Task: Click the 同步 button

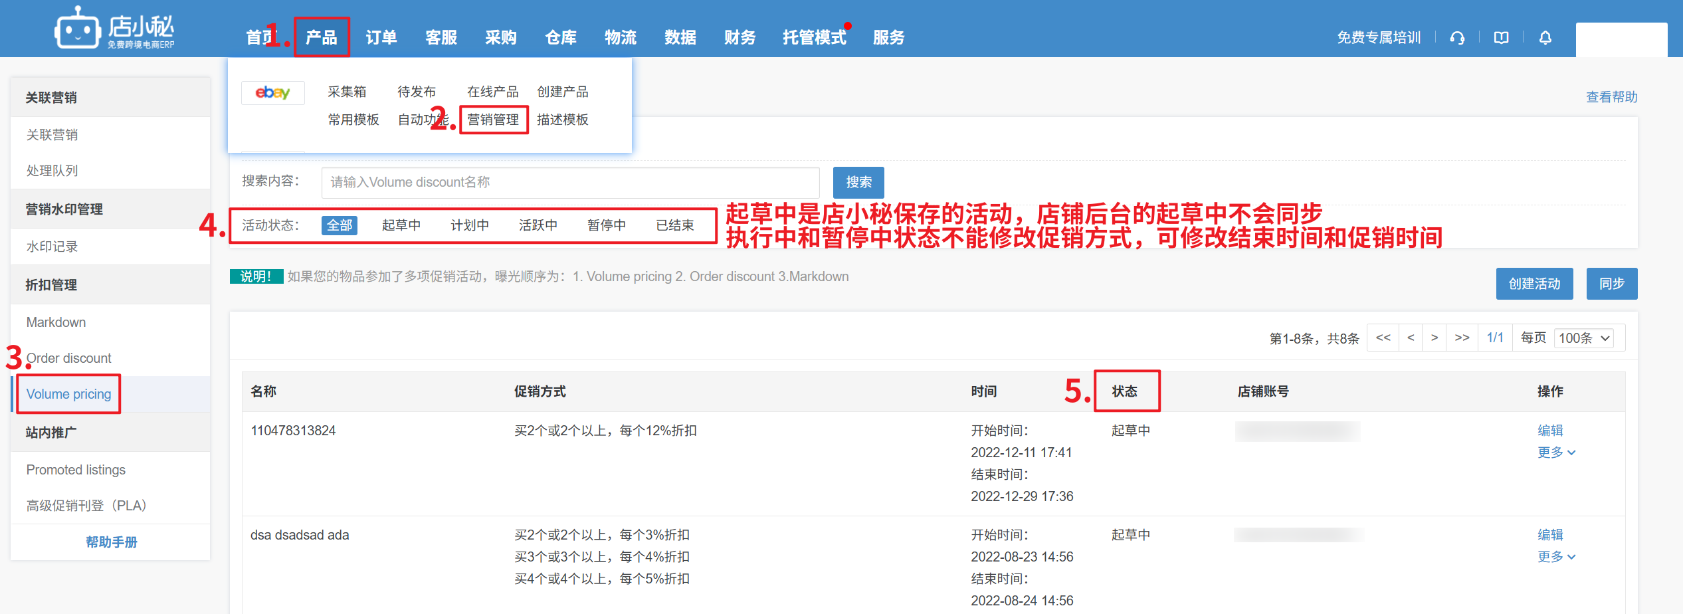Action: [1611, 284]
